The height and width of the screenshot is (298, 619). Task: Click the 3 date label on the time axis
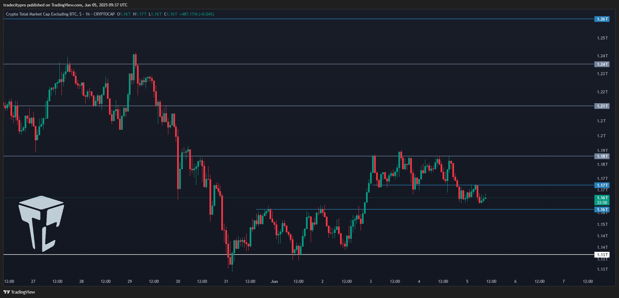pos(371,281)
